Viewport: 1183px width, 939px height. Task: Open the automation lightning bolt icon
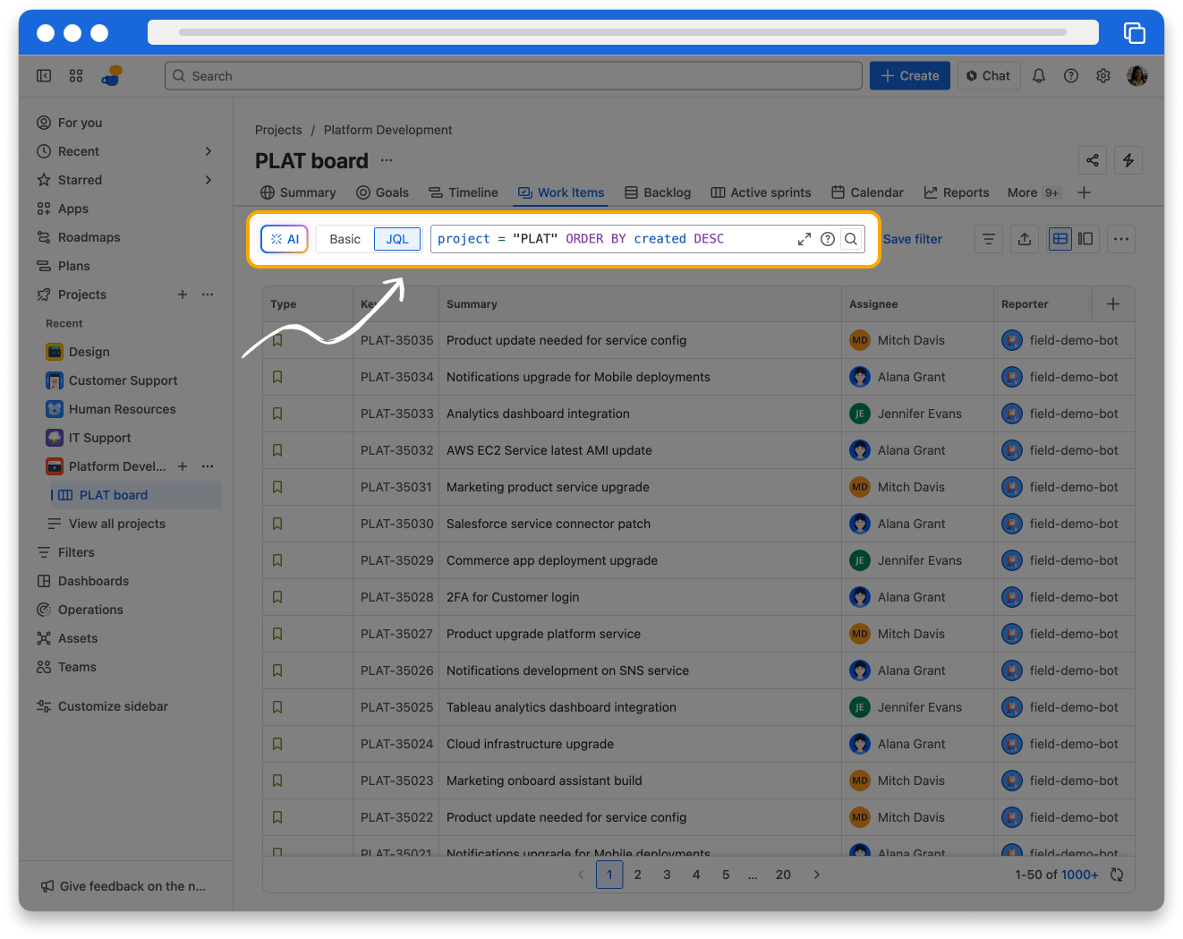[x=1128, y=160]
